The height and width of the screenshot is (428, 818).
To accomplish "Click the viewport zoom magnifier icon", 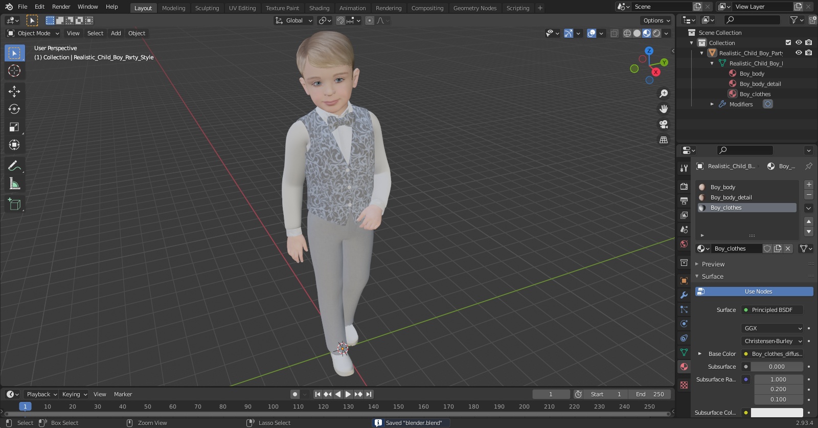I will (x=664, y=94).
